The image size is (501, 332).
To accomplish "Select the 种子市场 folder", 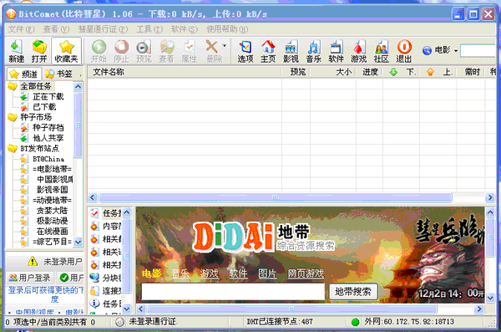I will tap(36, 117).
